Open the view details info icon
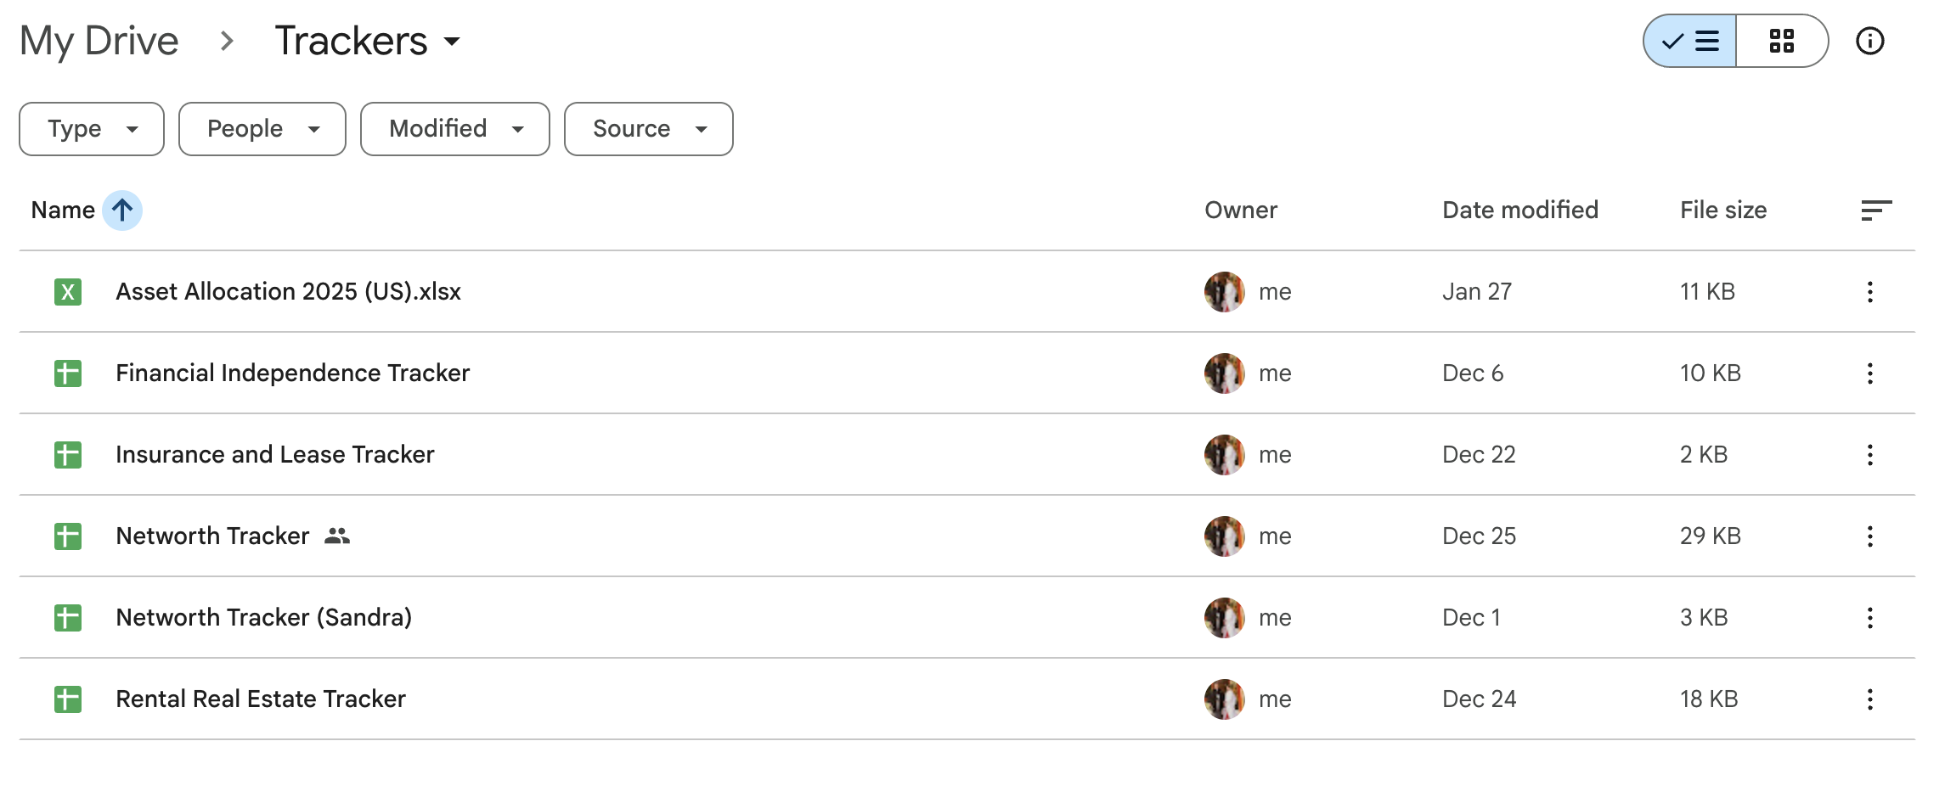1945x786 pixels. click(x=1869, y=41)
